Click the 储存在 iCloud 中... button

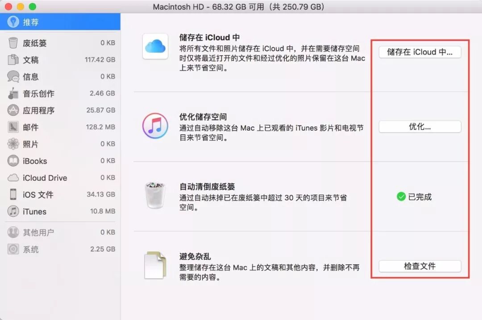tap(420, 52)
